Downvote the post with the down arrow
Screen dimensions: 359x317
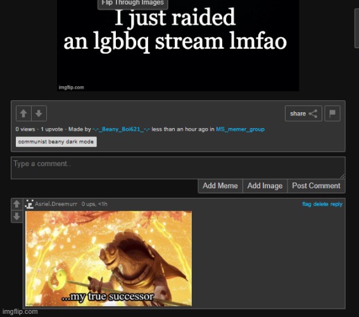click(x=39, y=113)
